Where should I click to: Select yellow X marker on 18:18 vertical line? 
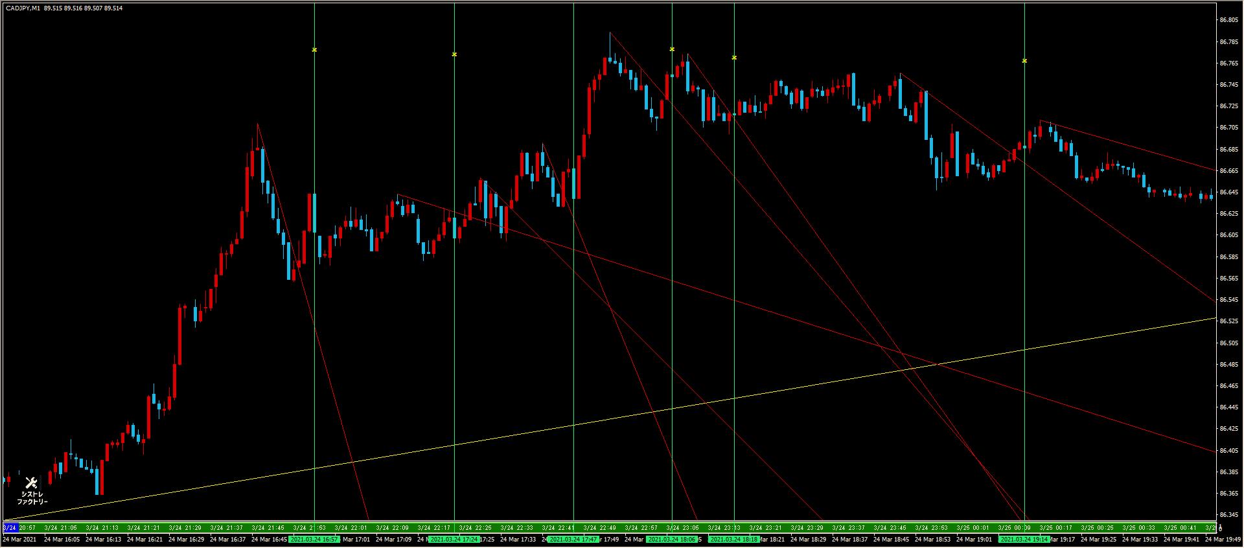click(x=734, y=58)
